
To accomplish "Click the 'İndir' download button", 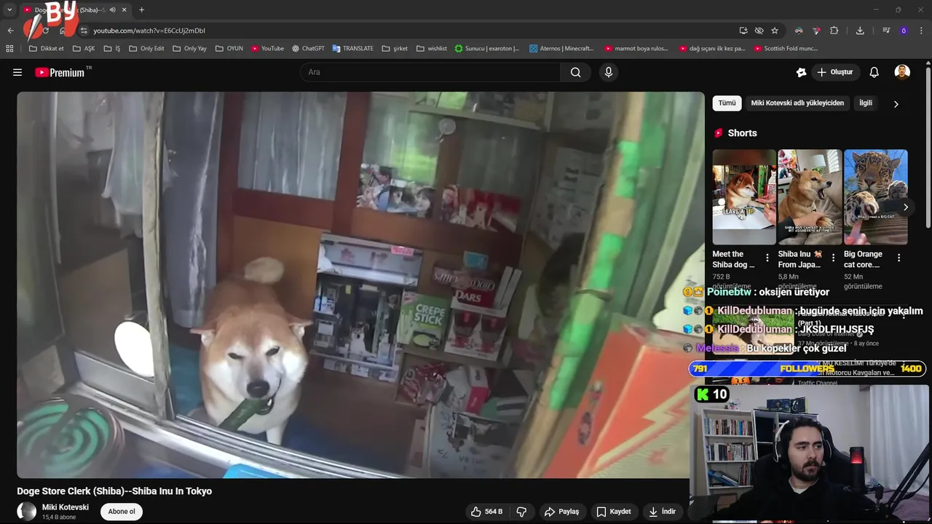I will point(662,512).
